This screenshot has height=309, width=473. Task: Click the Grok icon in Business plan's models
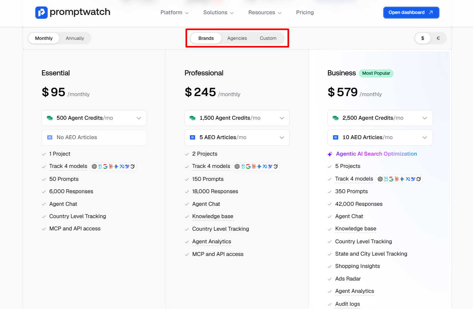[419, 179]
